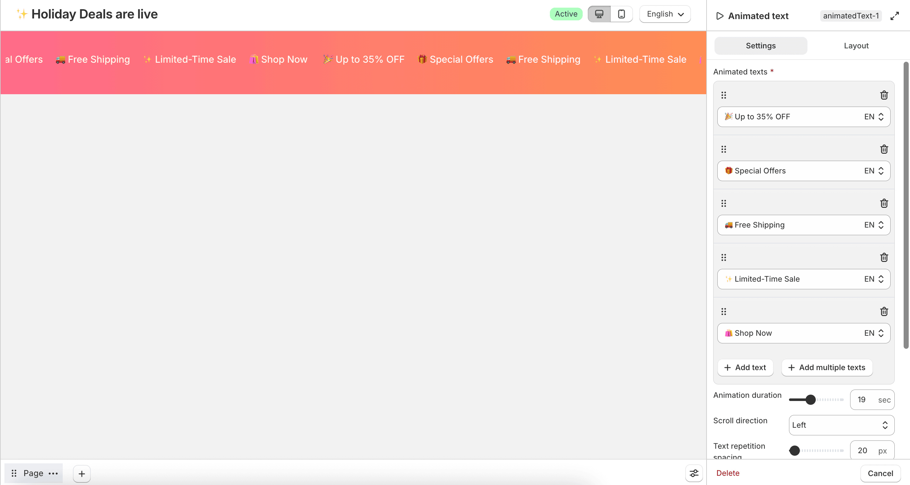Viewport: 910px width, 485px height.
Task: Click the settings panel vertical scrollbar
Action: tap(906, 206)
